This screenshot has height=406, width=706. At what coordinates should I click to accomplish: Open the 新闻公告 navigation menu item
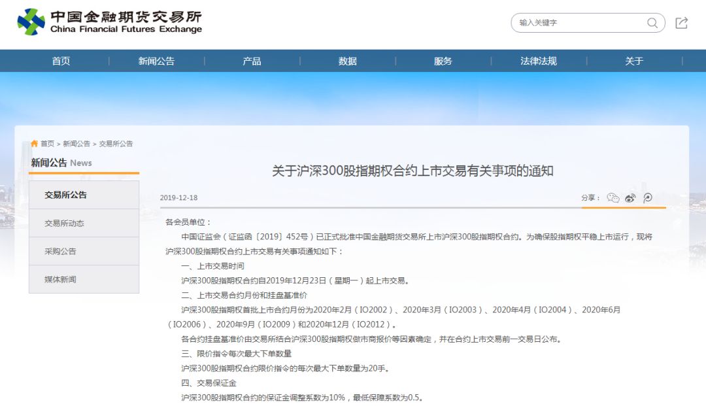click(x=156, y=61)
